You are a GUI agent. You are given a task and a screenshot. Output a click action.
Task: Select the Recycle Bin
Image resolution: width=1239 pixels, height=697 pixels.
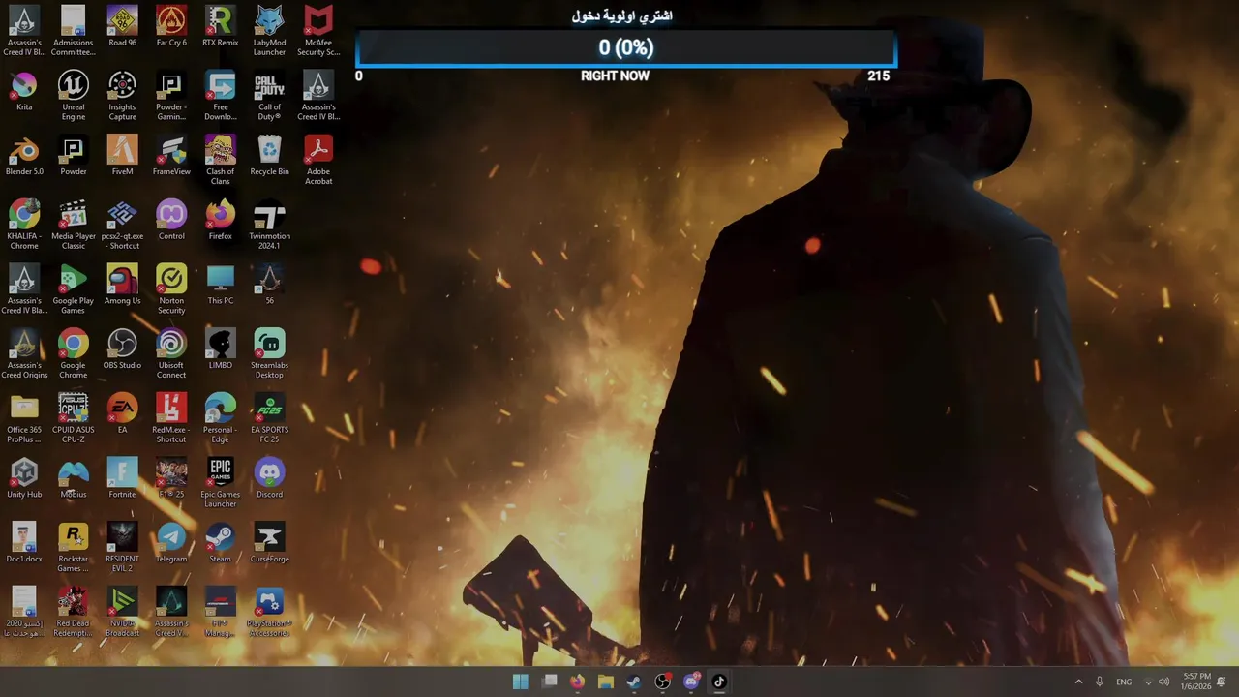269,157
